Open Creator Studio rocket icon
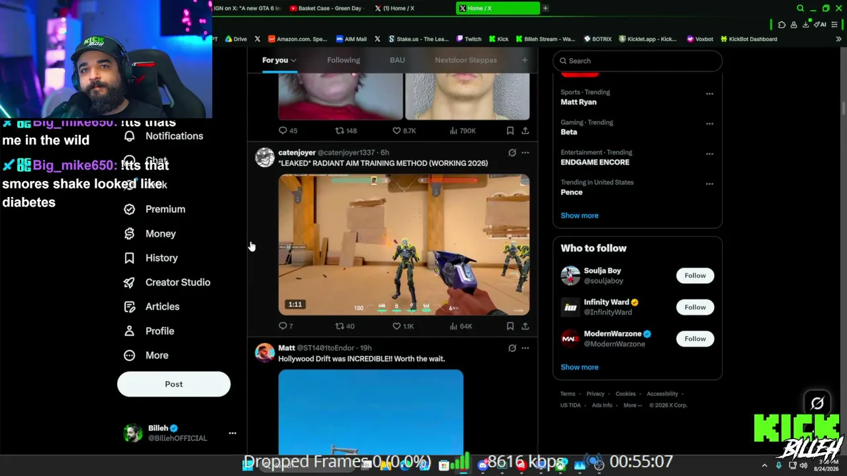 130,282
